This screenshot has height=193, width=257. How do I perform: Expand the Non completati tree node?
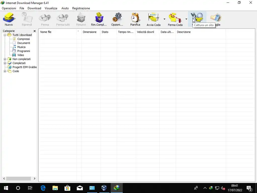click(5, 59)
